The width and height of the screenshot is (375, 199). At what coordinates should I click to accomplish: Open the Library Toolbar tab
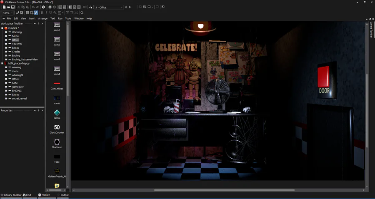click(11, 195)
